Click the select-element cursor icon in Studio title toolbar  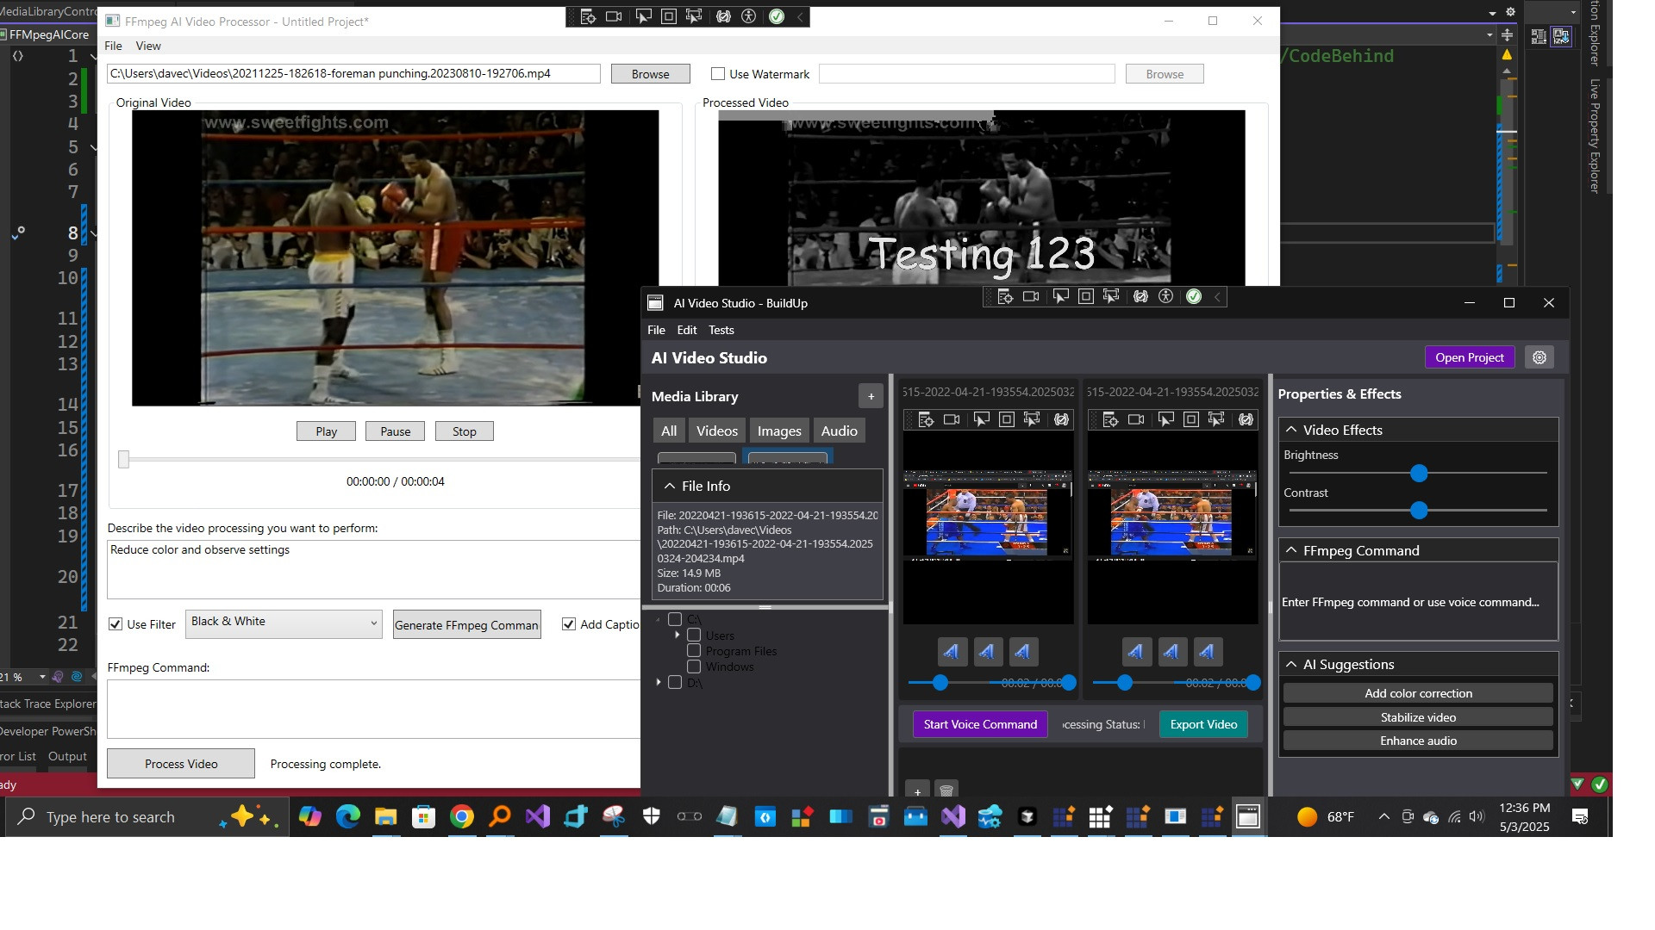click(1060, 297)
